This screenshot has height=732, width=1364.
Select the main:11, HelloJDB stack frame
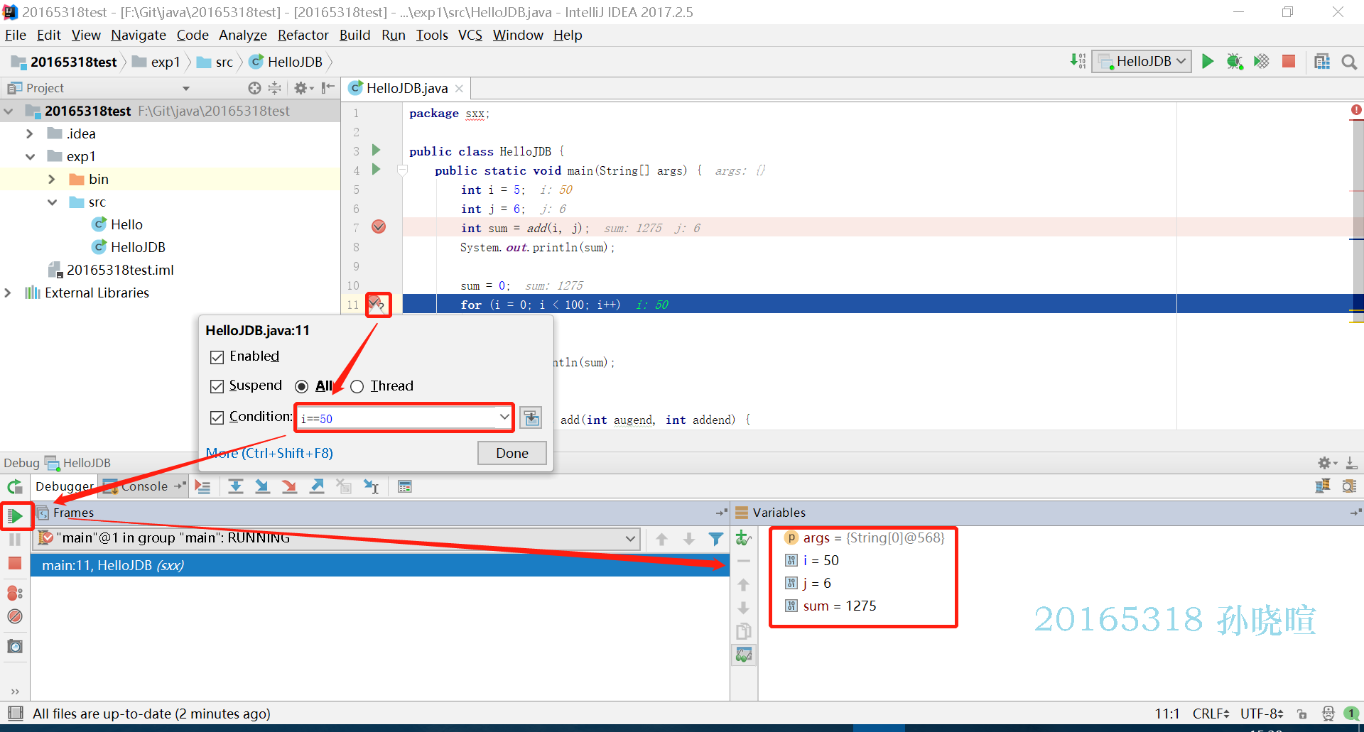coord(380,565)
